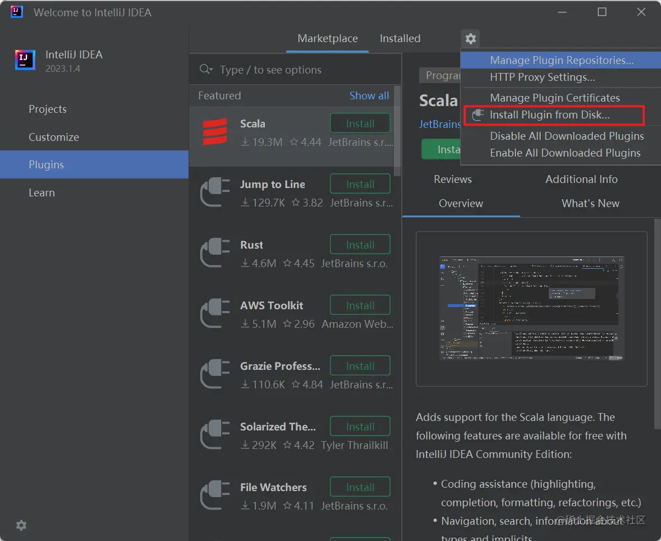
Task: Click the Scala plugin screenshot thumbnail
Action: 531,309
